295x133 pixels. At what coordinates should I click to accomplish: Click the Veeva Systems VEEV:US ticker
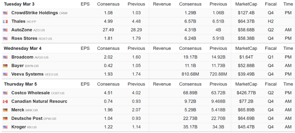pos(52,75)
